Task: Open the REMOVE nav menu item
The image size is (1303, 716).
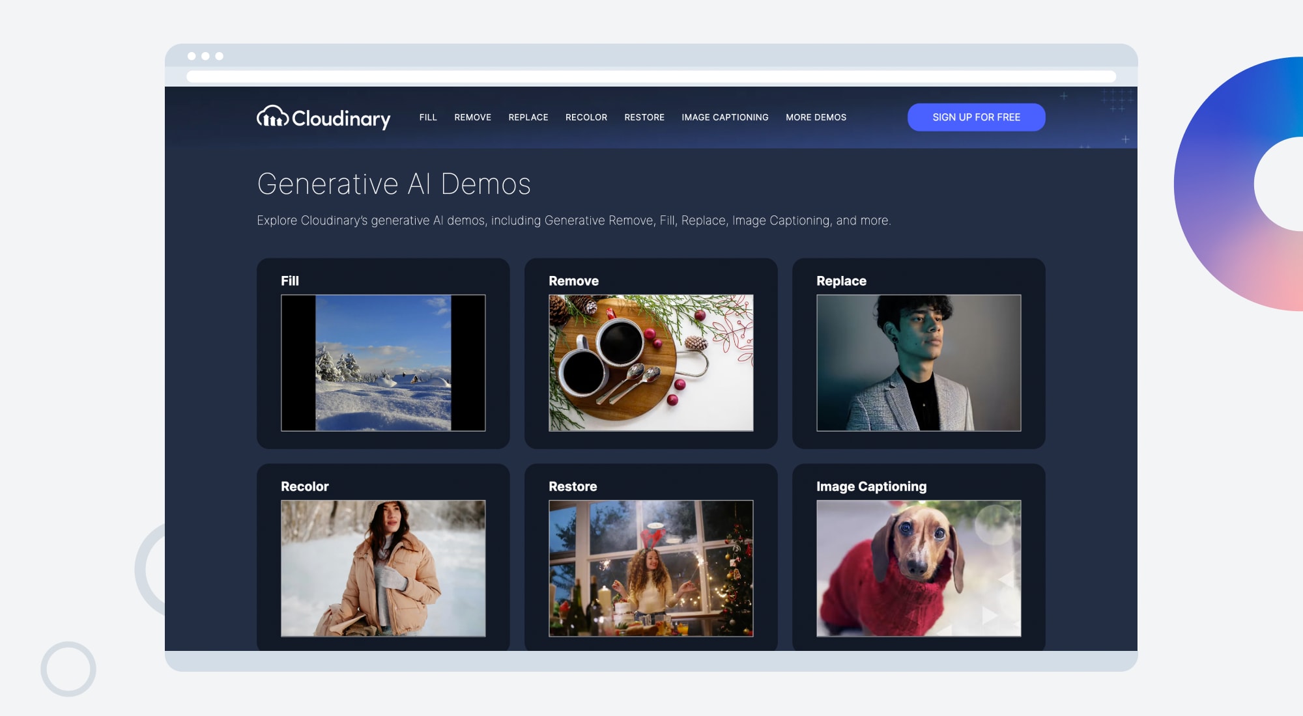Action: [x=473, y=117]
